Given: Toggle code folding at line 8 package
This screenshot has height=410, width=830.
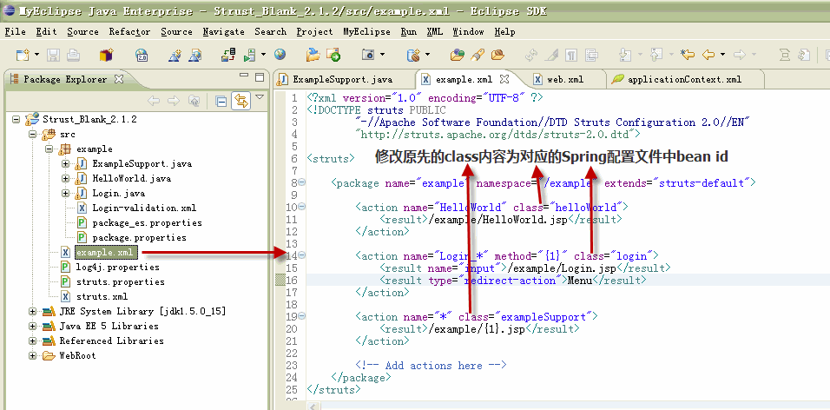Looking at the screenshot, I should pyautogui.click(x=301, y=182).
